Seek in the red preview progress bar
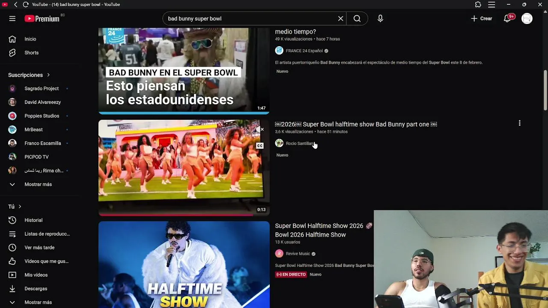Viewport: 548px width, 308px height. click(x=184, y=215)
